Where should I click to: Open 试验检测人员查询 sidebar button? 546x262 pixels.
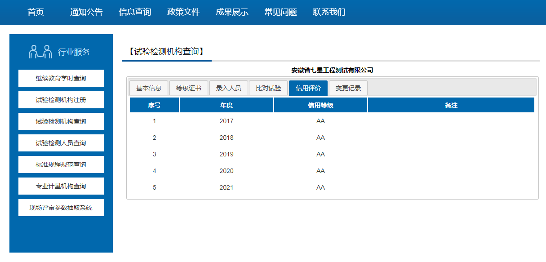(x=61, y=143)
